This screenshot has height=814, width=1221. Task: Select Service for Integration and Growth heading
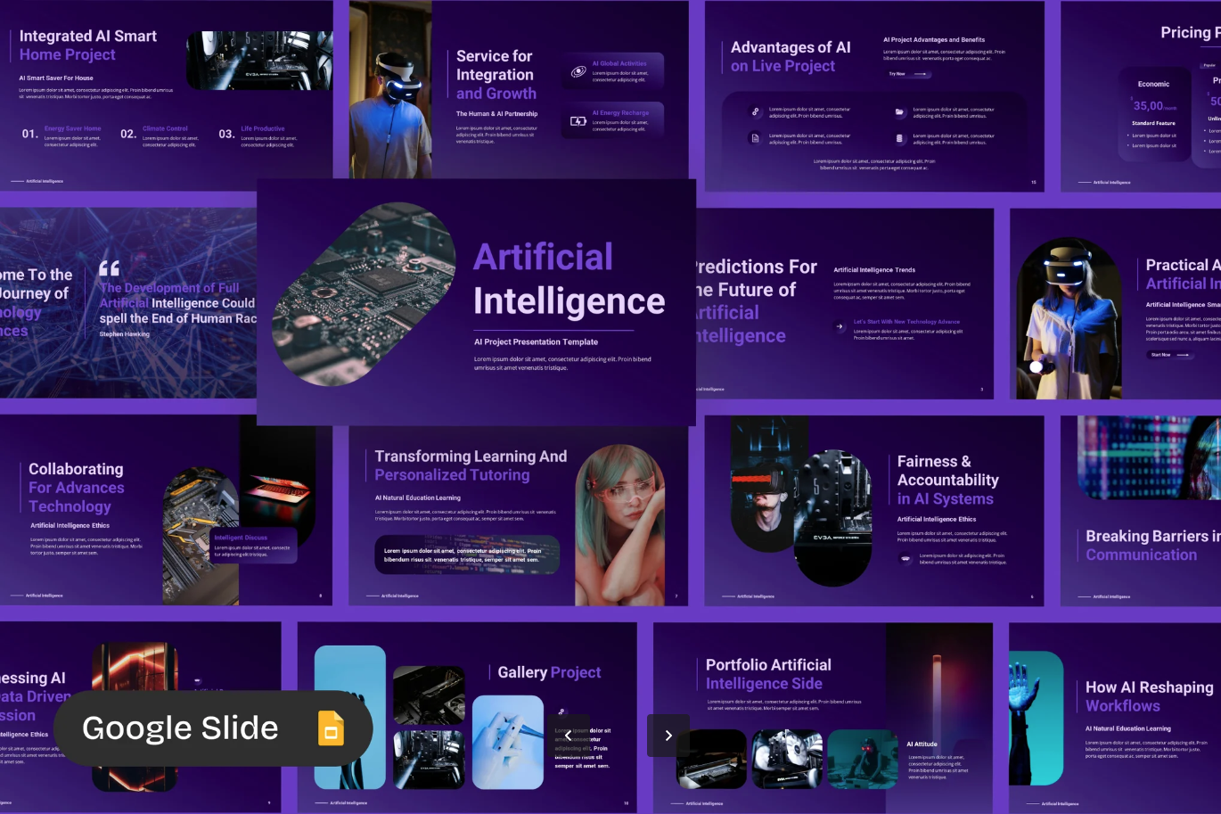pyautogui.click(x=496, y=75)
